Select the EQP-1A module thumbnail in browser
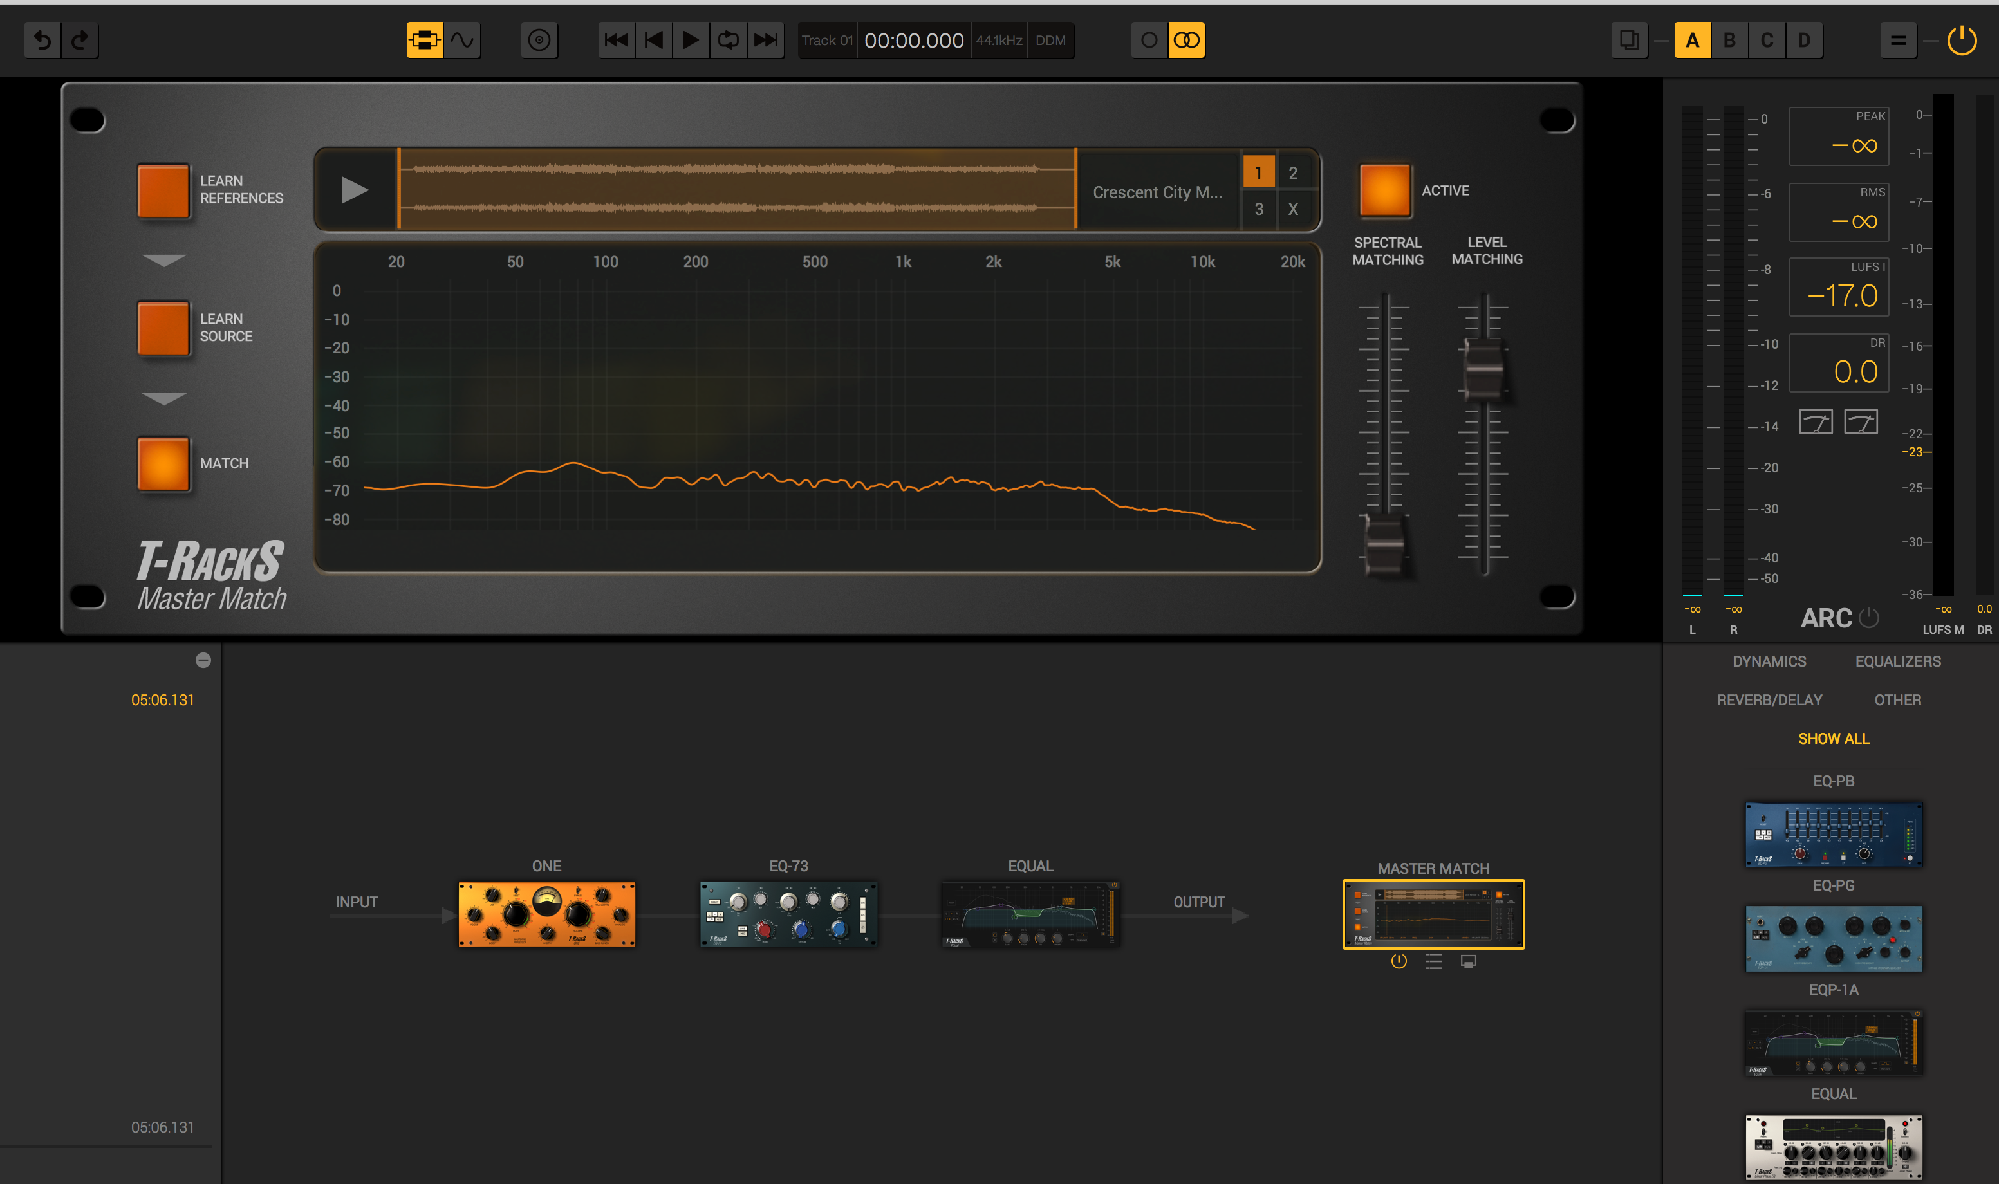Viewport: 1999px width, 1184px height. coord(1834,1044)
